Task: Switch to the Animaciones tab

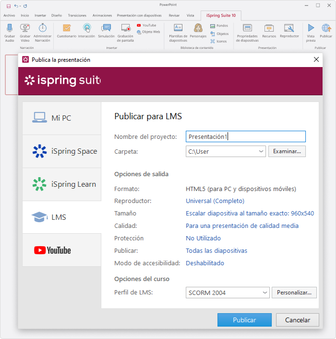Action: [x=102, y=16]
